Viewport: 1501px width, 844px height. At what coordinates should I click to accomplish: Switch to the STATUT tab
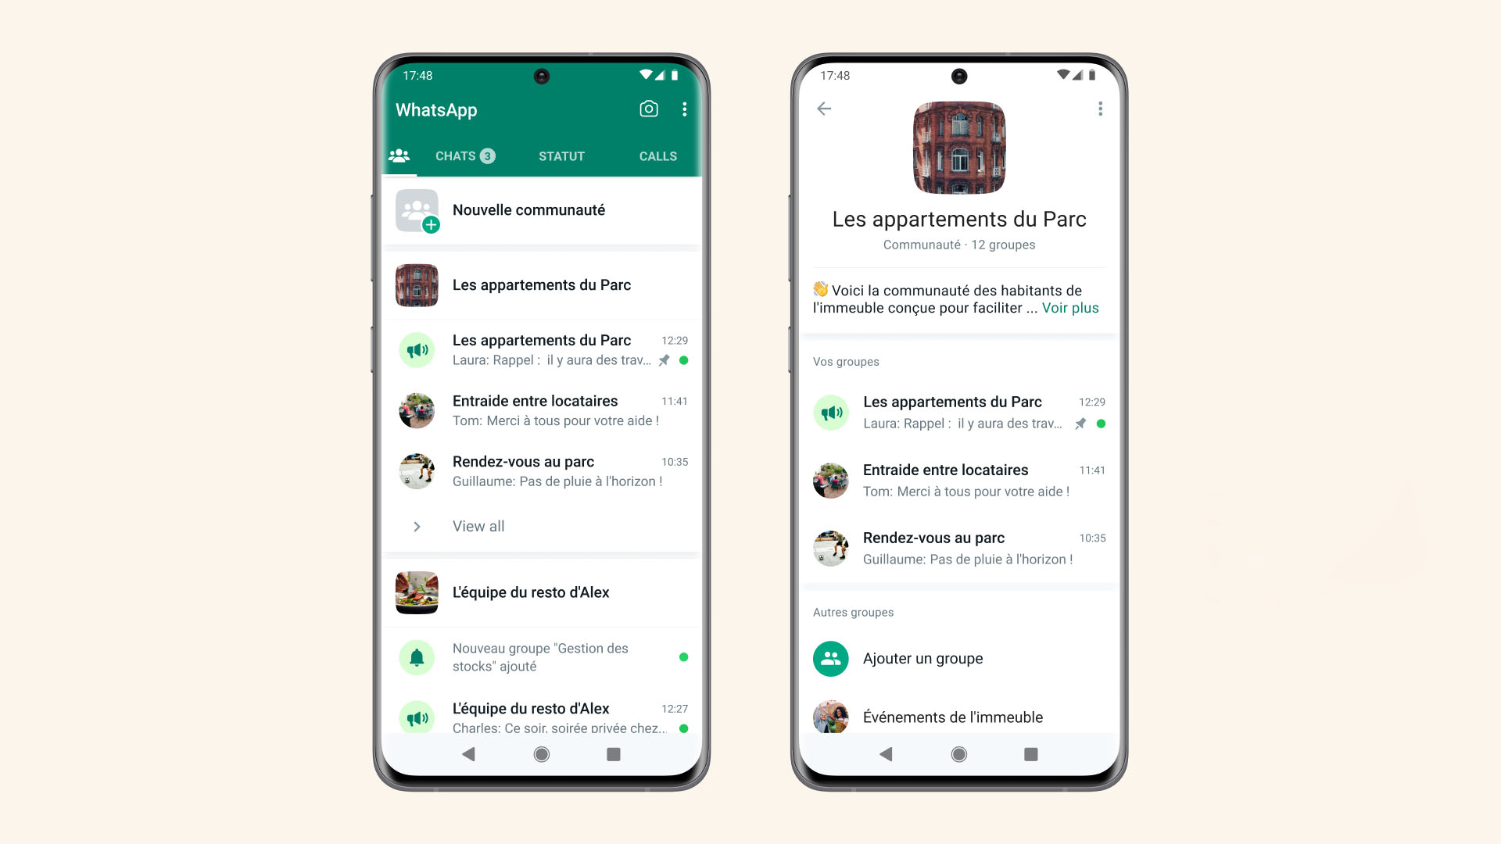(562, 156)
